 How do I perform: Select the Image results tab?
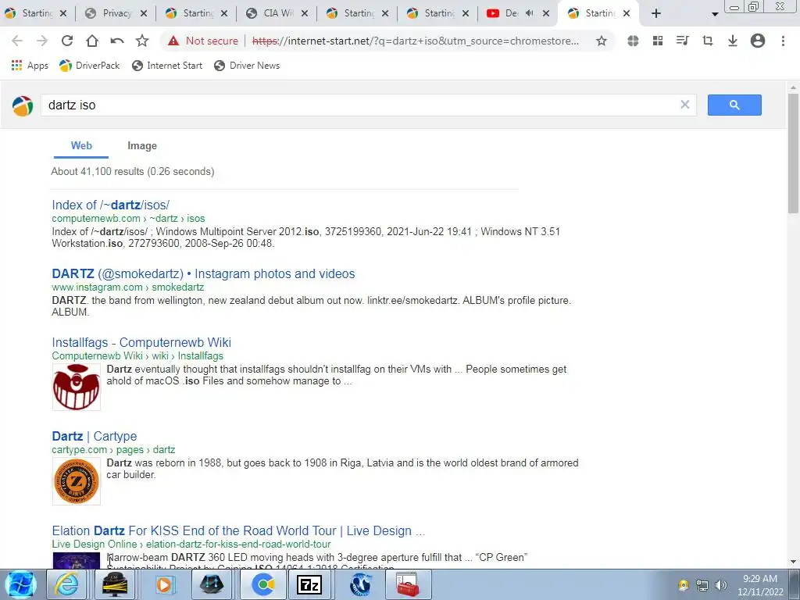pos(142,146)
